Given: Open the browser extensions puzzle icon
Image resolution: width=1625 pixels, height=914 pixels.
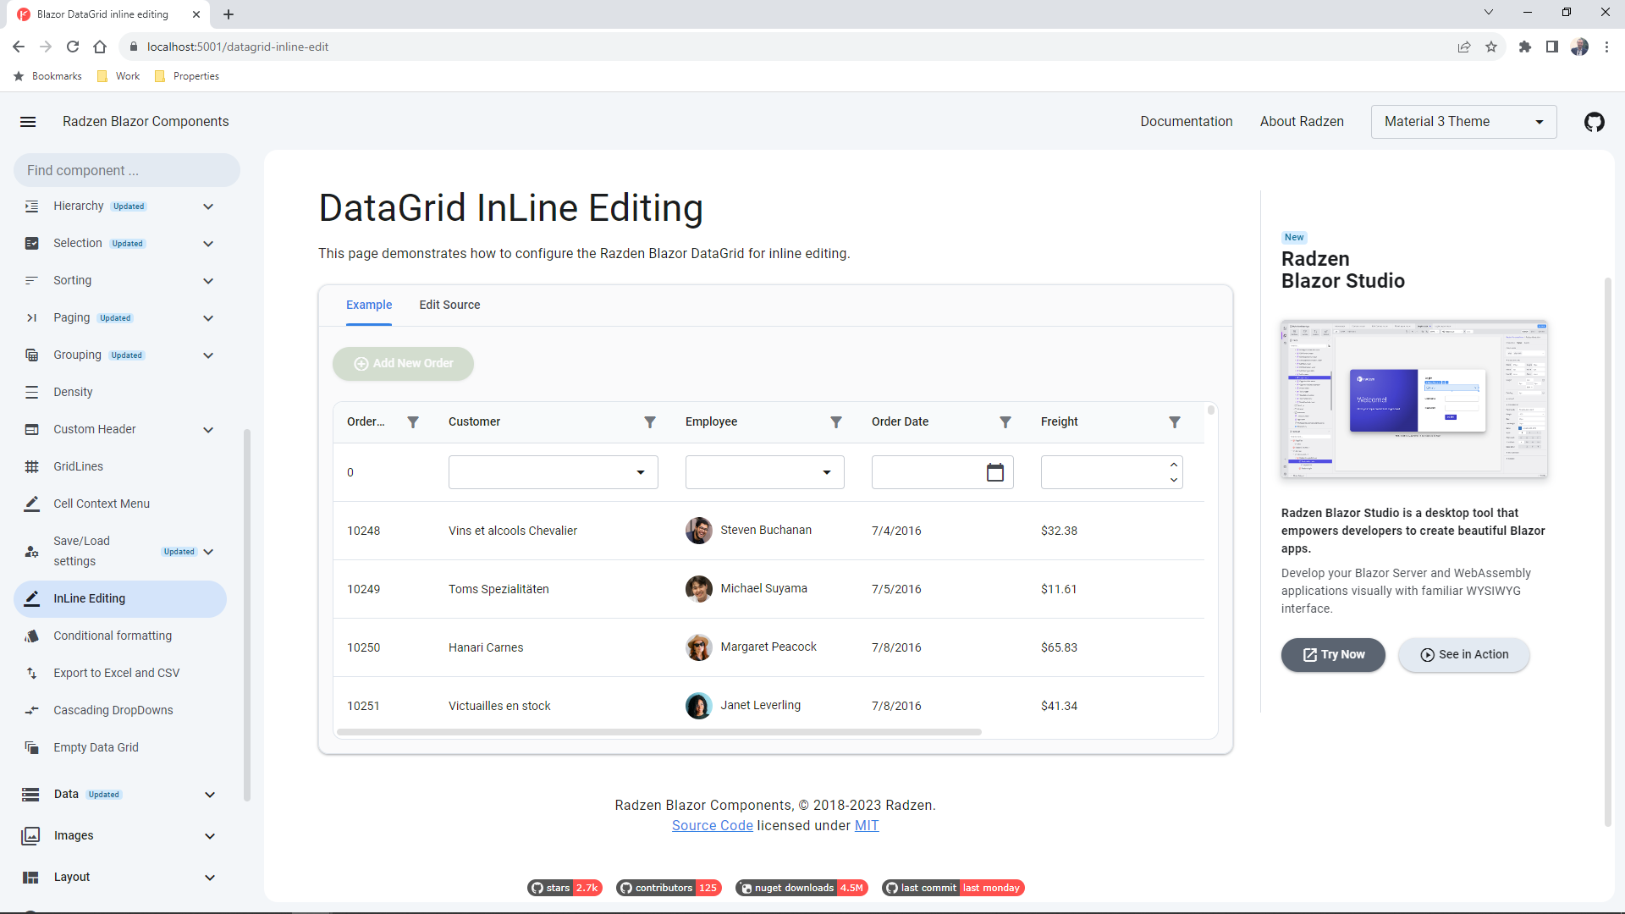Looking at the screenshot, I should tap(1525, 47).
